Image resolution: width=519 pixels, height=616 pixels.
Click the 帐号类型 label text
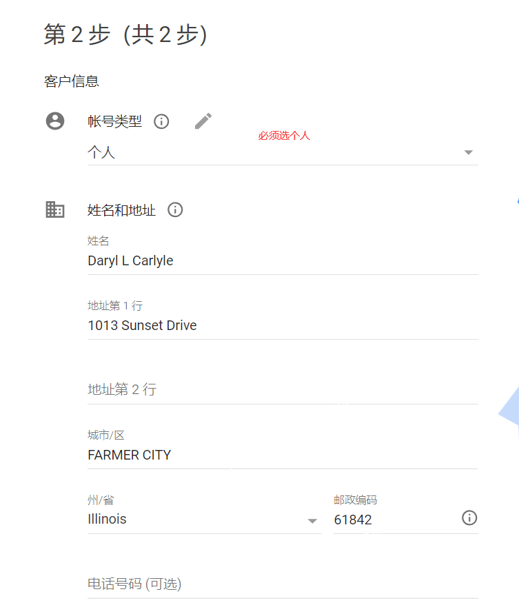(x=114, y=122)
